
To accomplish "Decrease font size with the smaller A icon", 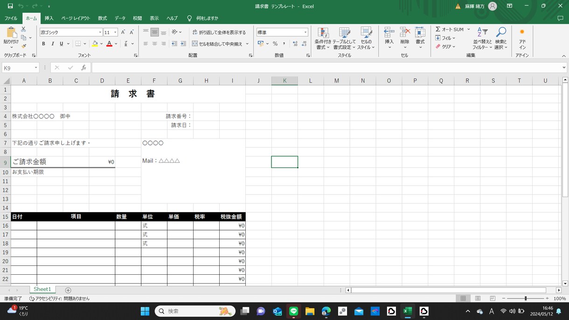I will coord(132,32).
